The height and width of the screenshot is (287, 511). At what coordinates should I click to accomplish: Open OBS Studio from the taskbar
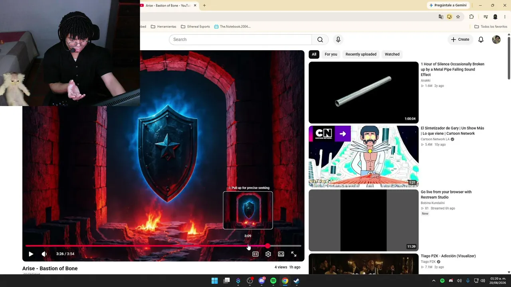click(x=250, y=281)
